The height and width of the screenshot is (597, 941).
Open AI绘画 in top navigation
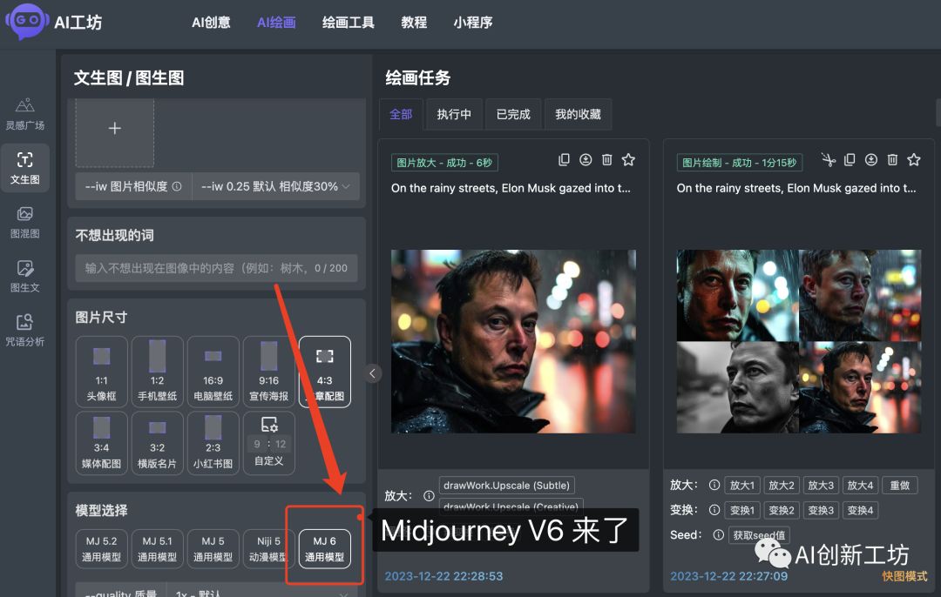(276, 23)
